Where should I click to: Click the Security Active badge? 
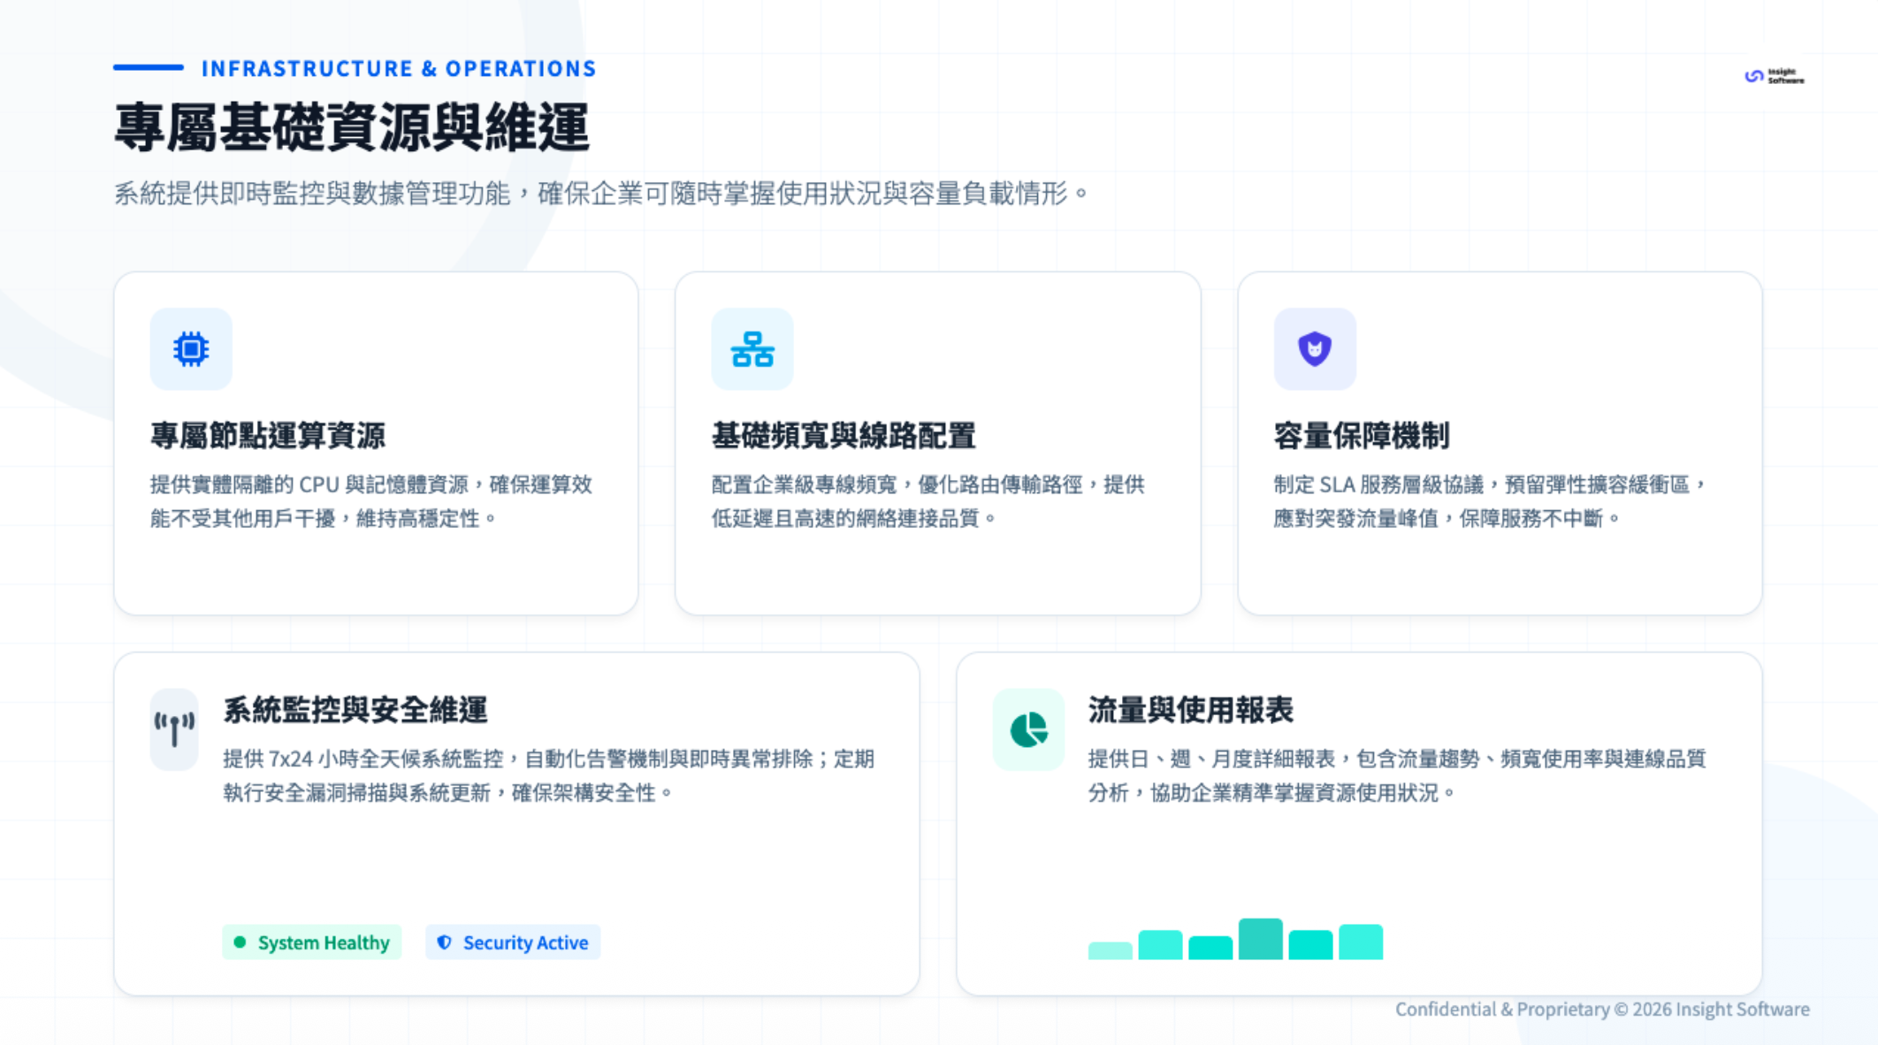[x=514, y=942]
